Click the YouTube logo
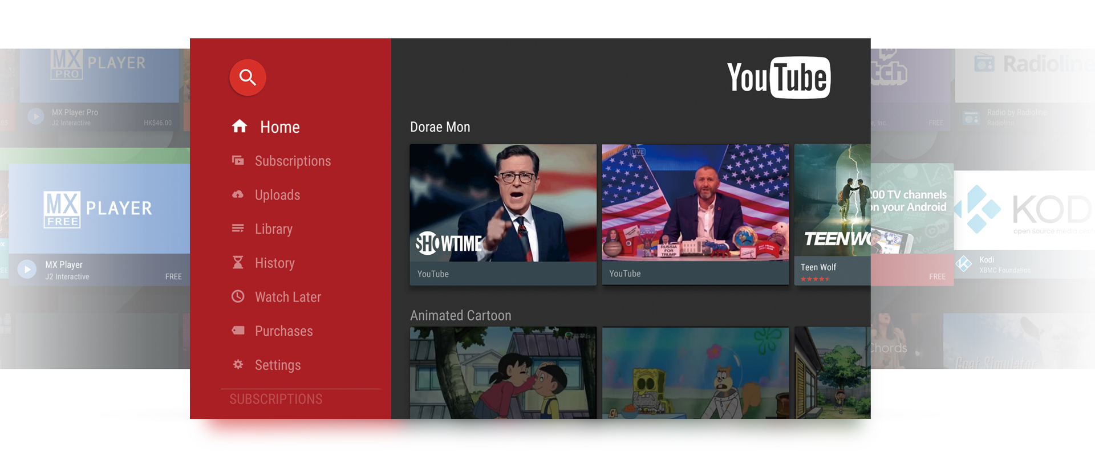 click(x=778, y=78)
